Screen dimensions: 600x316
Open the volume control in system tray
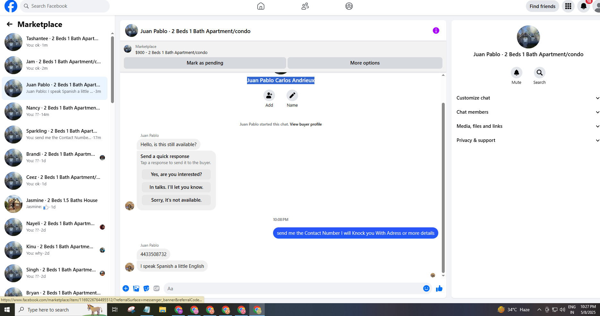tap(562, 310)
